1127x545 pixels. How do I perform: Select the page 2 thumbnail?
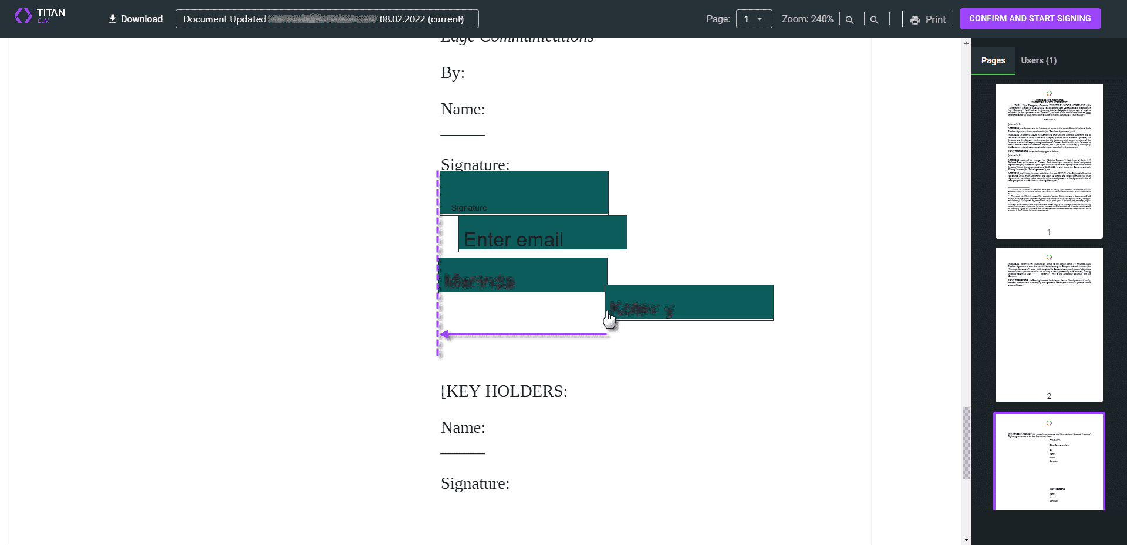click(x=1049, y=324)
